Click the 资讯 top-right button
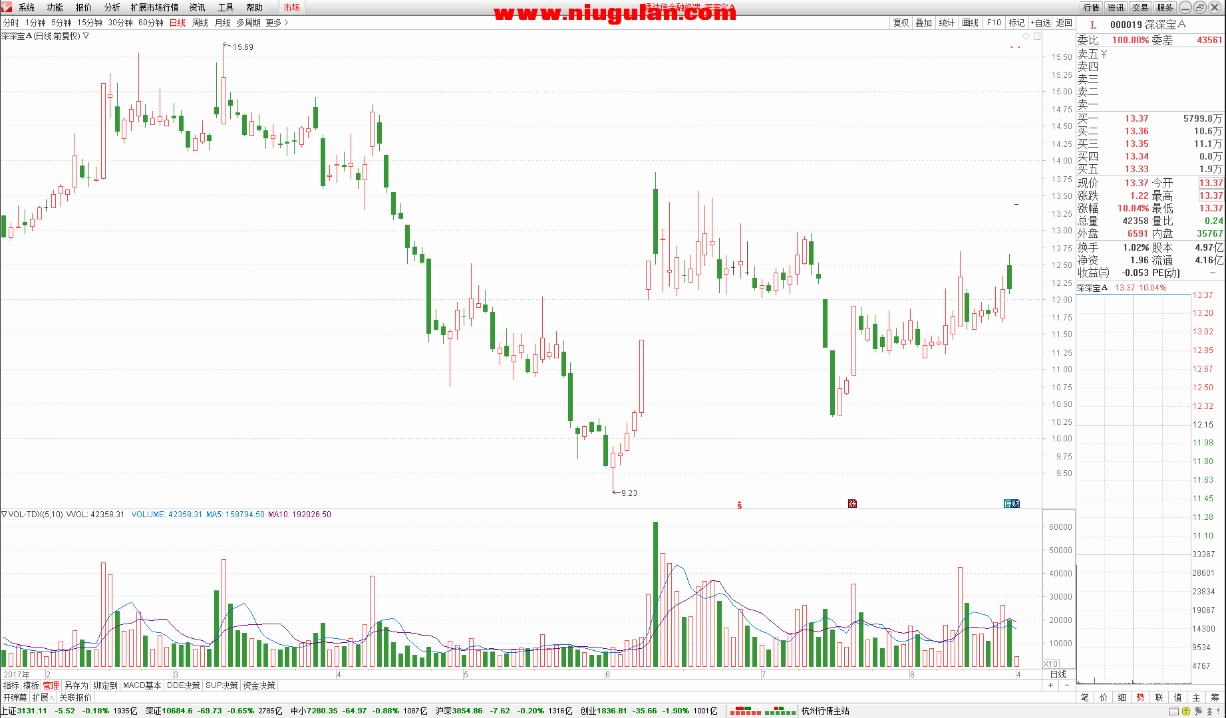The height and width of the screenshot is (718, 1226). (x=1116, y=7)
